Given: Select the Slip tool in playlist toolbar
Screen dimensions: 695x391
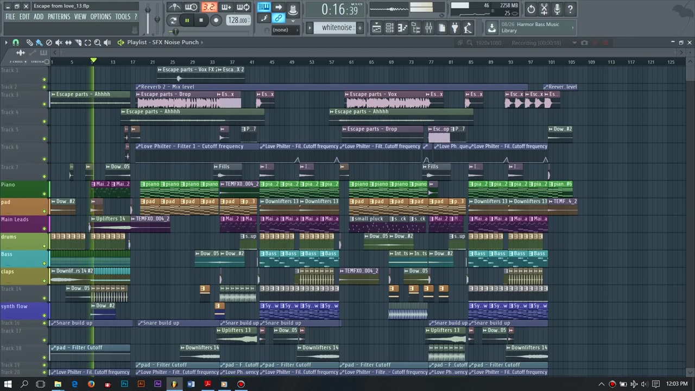Looking at the screenshot, I should coord(68,42).
